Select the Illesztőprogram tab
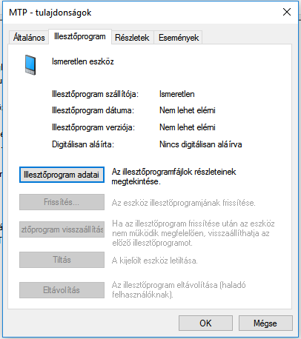This screenshot has height=339, width=301. coord(80,36)
